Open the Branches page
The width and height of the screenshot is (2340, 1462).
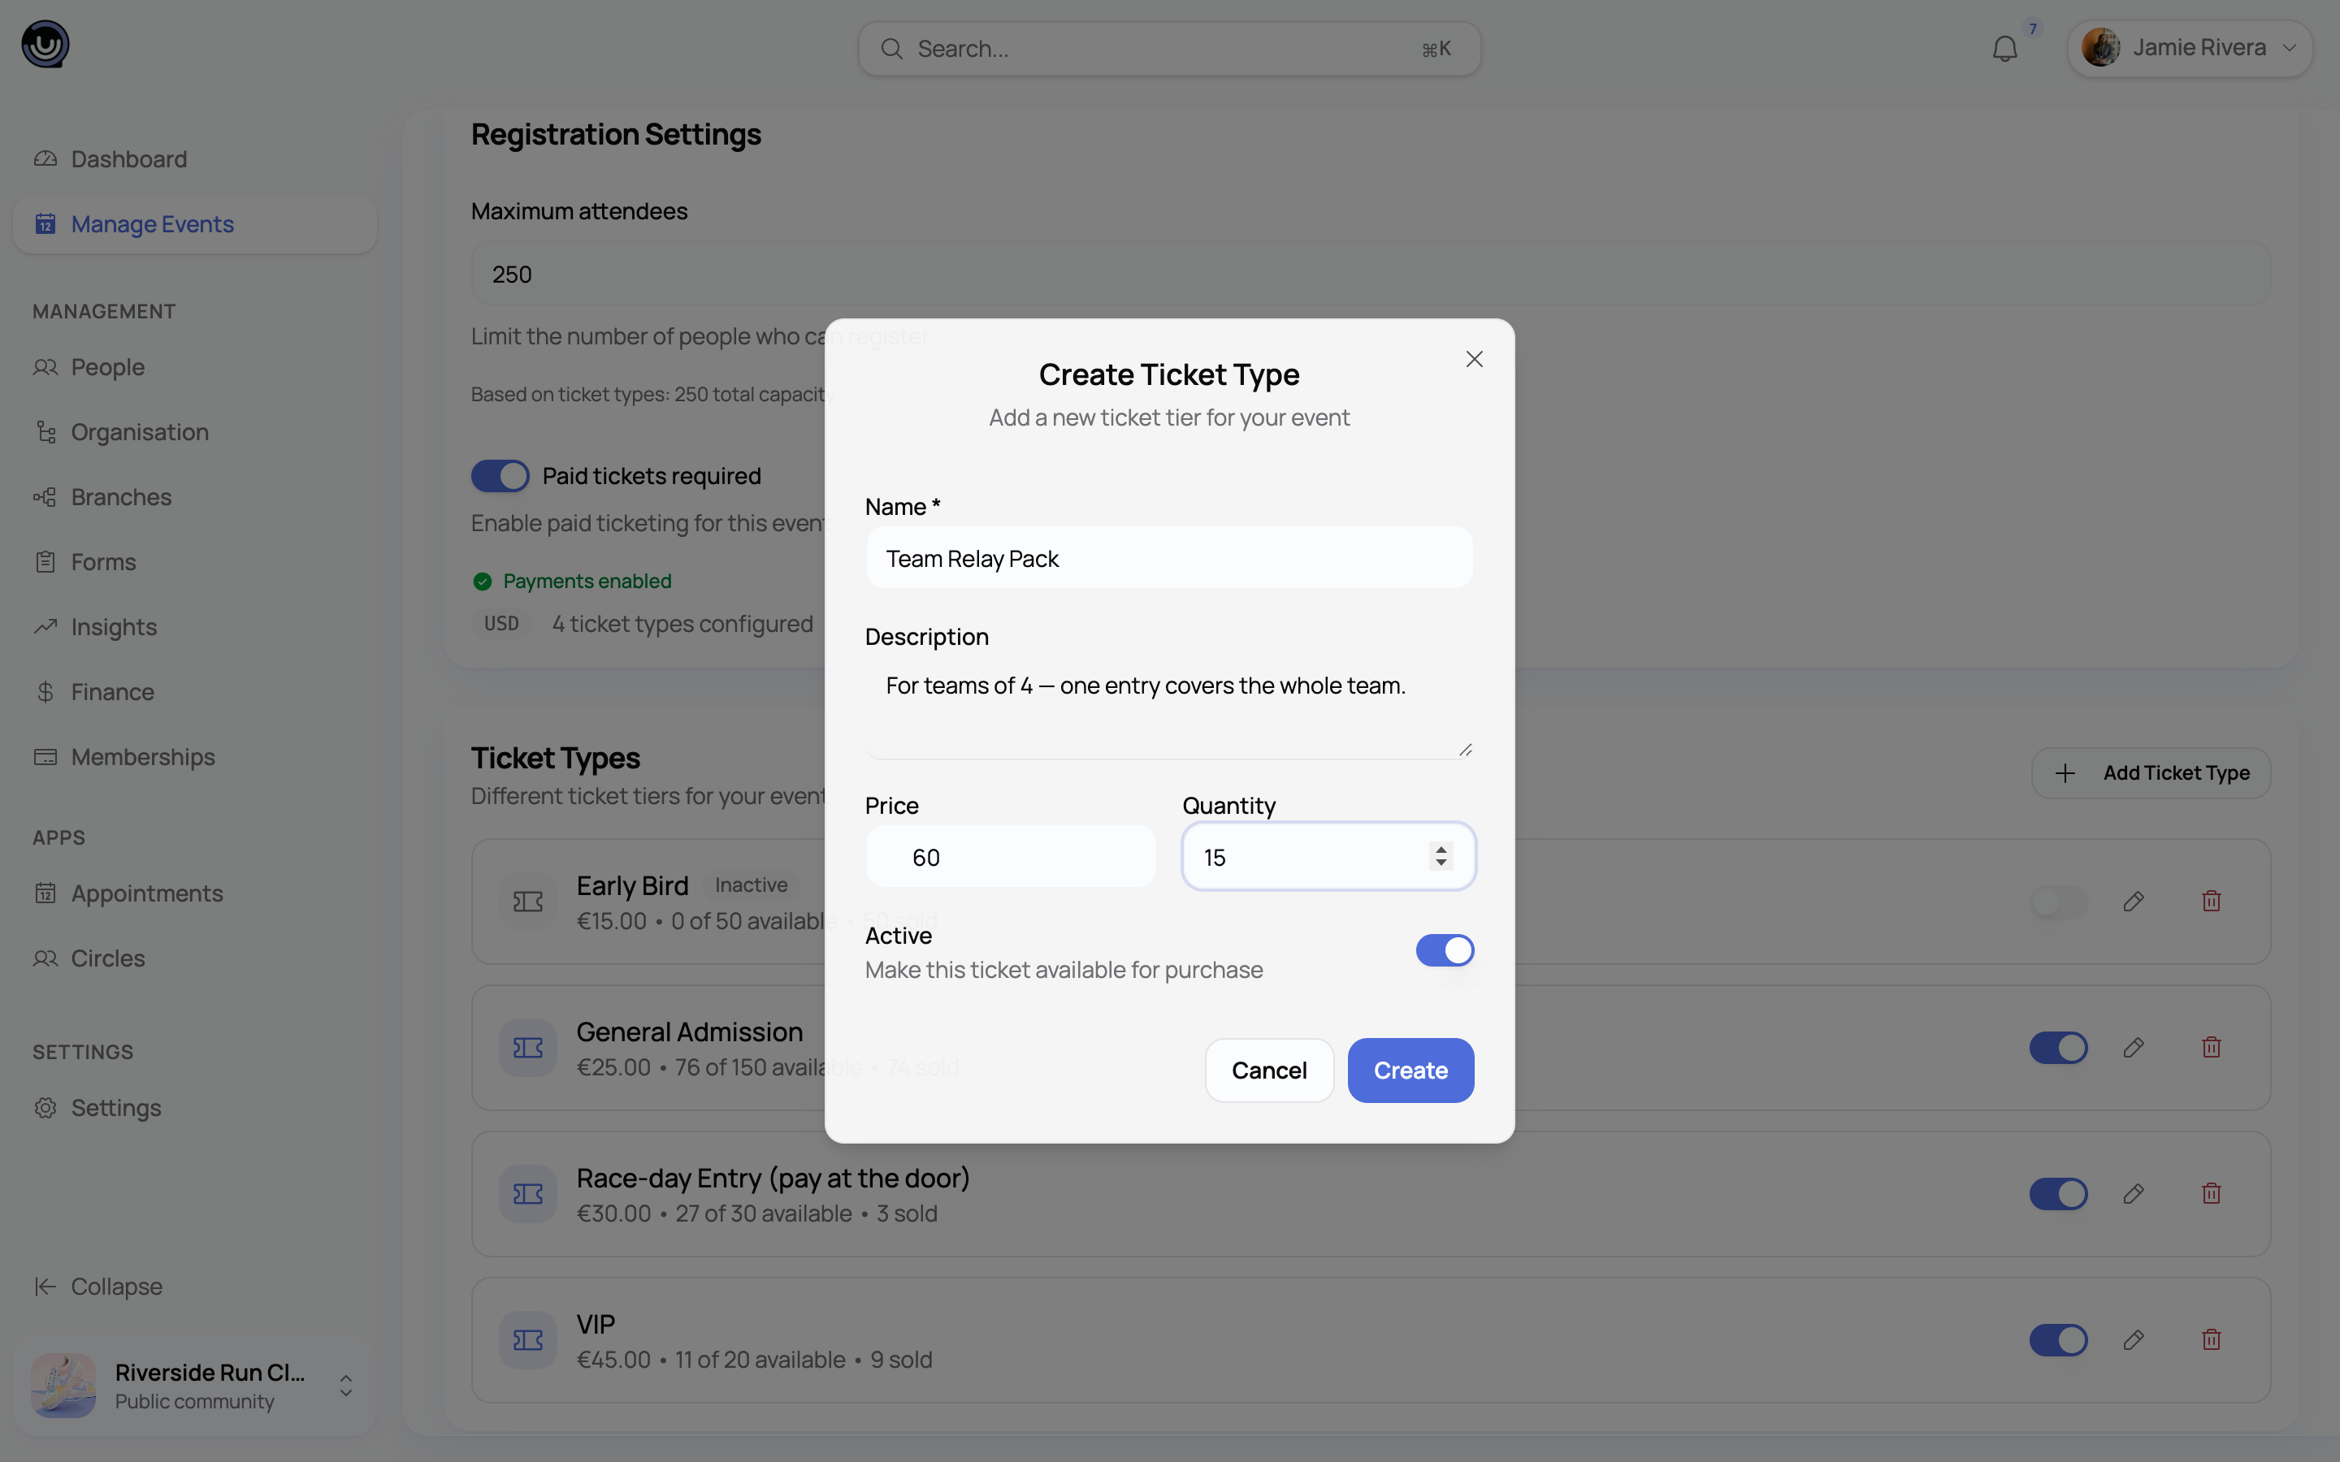194,497
